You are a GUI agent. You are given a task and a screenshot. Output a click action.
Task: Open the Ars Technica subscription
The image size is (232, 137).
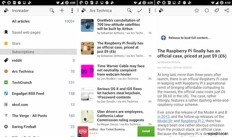point(38,71)
